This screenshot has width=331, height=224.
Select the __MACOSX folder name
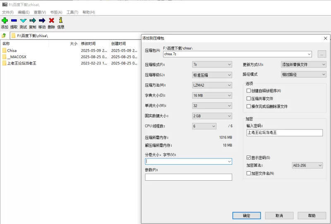17,57
